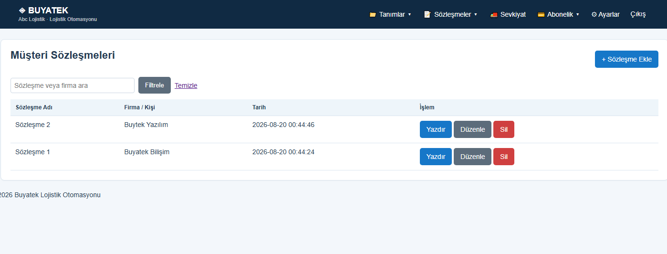This screenshot has height=254, width=667.
Task: Delete Sözleşme 1 with Sil
Action: point(504,157)
